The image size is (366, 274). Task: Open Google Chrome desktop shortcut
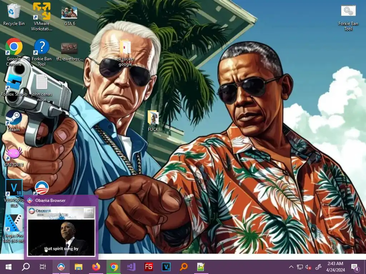14,52
